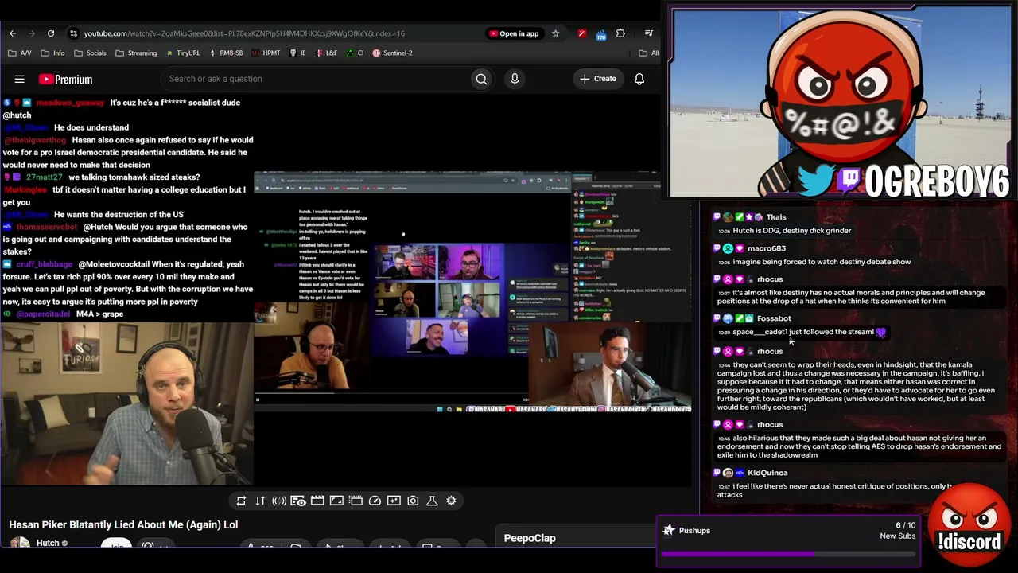This screenshot has height=573, width=1018.
Task: Go back to the previous browser page
Action: click(13, 33)
